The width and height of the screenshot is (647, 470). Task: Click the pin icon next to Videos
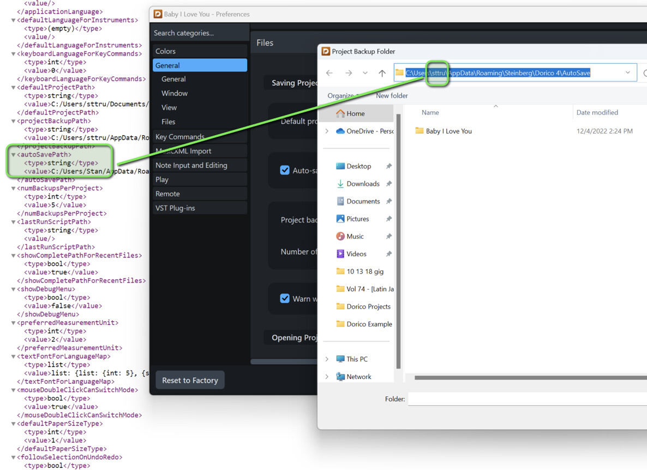[389, 254]
